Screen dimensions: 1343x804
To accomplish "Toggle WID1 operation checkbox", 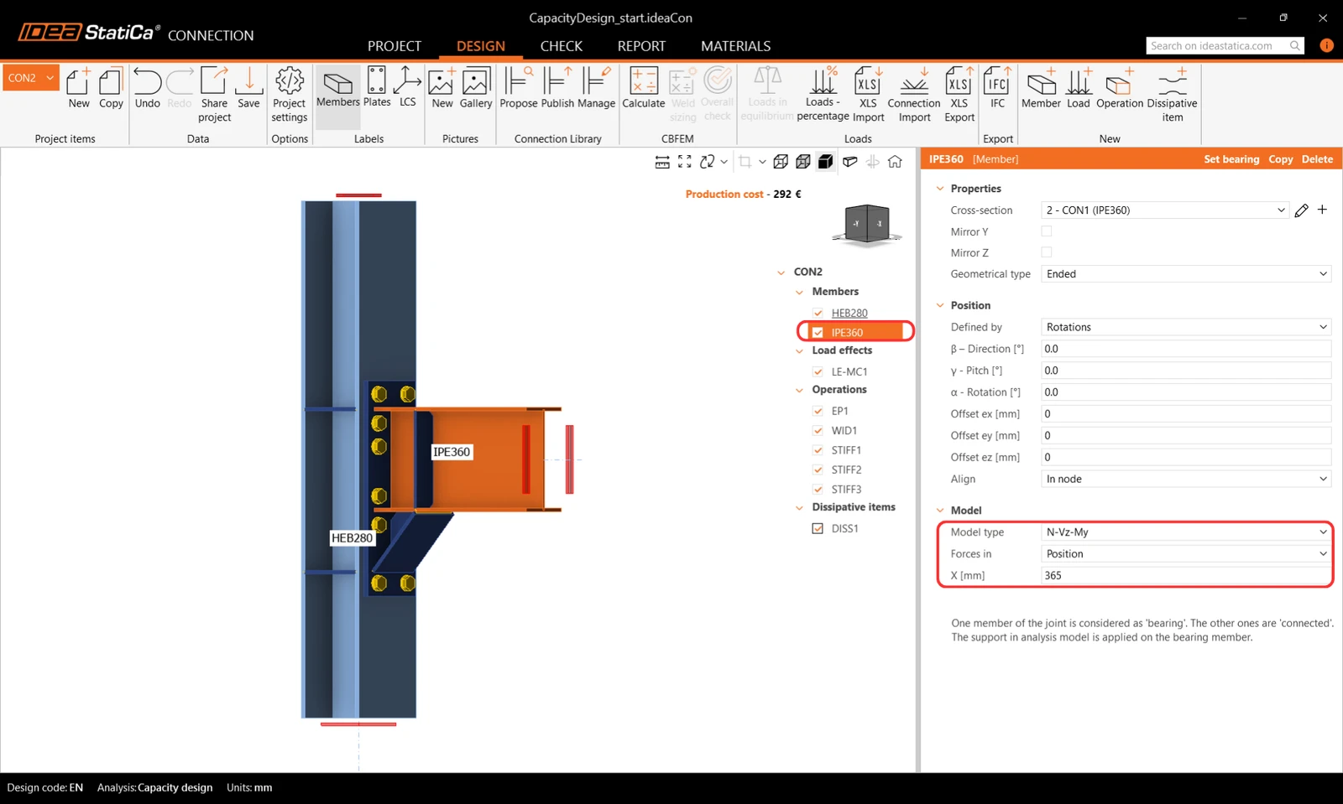I will pos(818,430).
